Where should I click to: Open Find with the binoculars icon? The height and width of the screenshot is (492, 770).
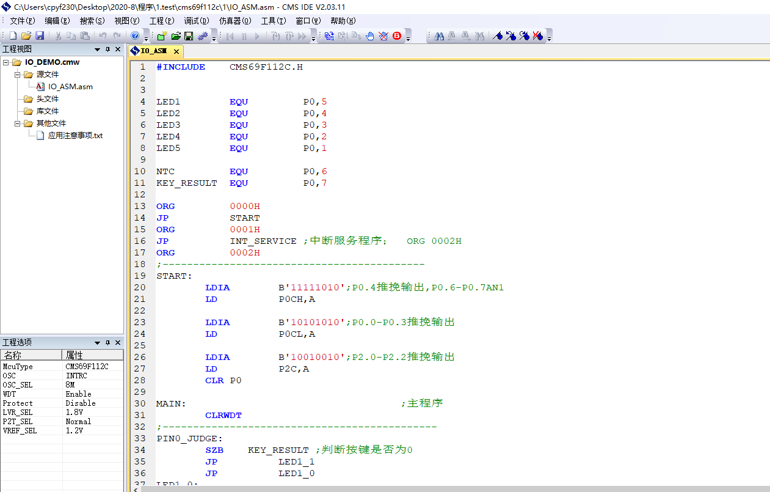[439, 36]
